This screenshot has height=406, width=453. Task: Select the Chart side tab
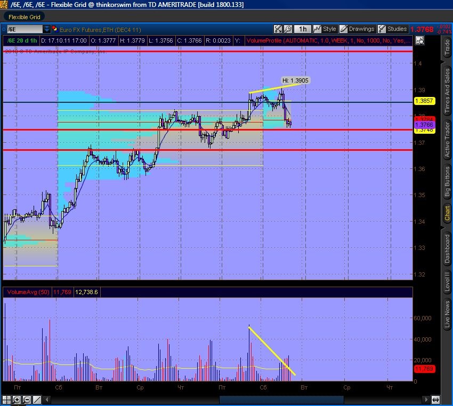tap(447, 213)
